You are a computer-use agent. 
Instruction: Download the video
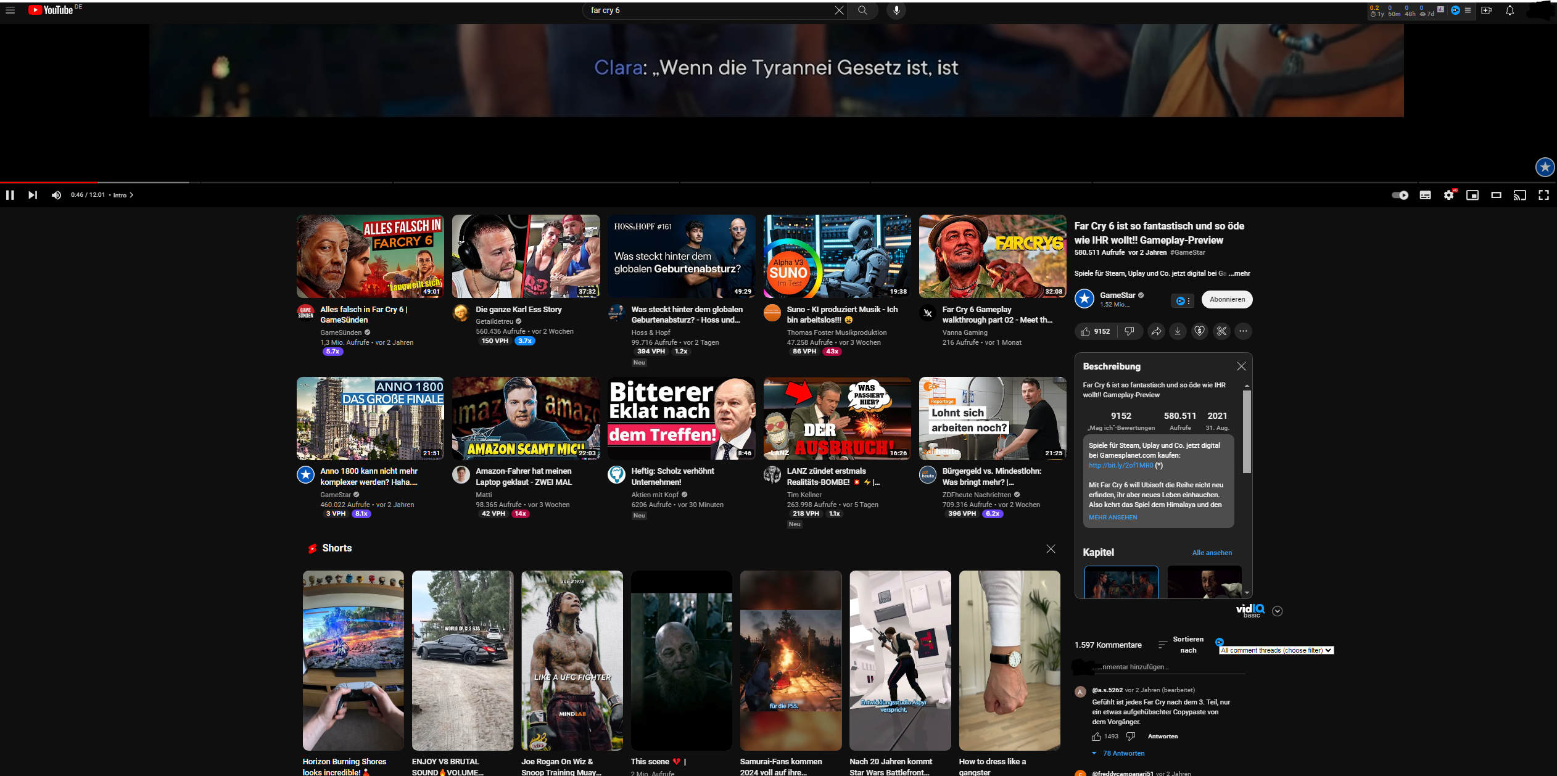click(1178, 331)
